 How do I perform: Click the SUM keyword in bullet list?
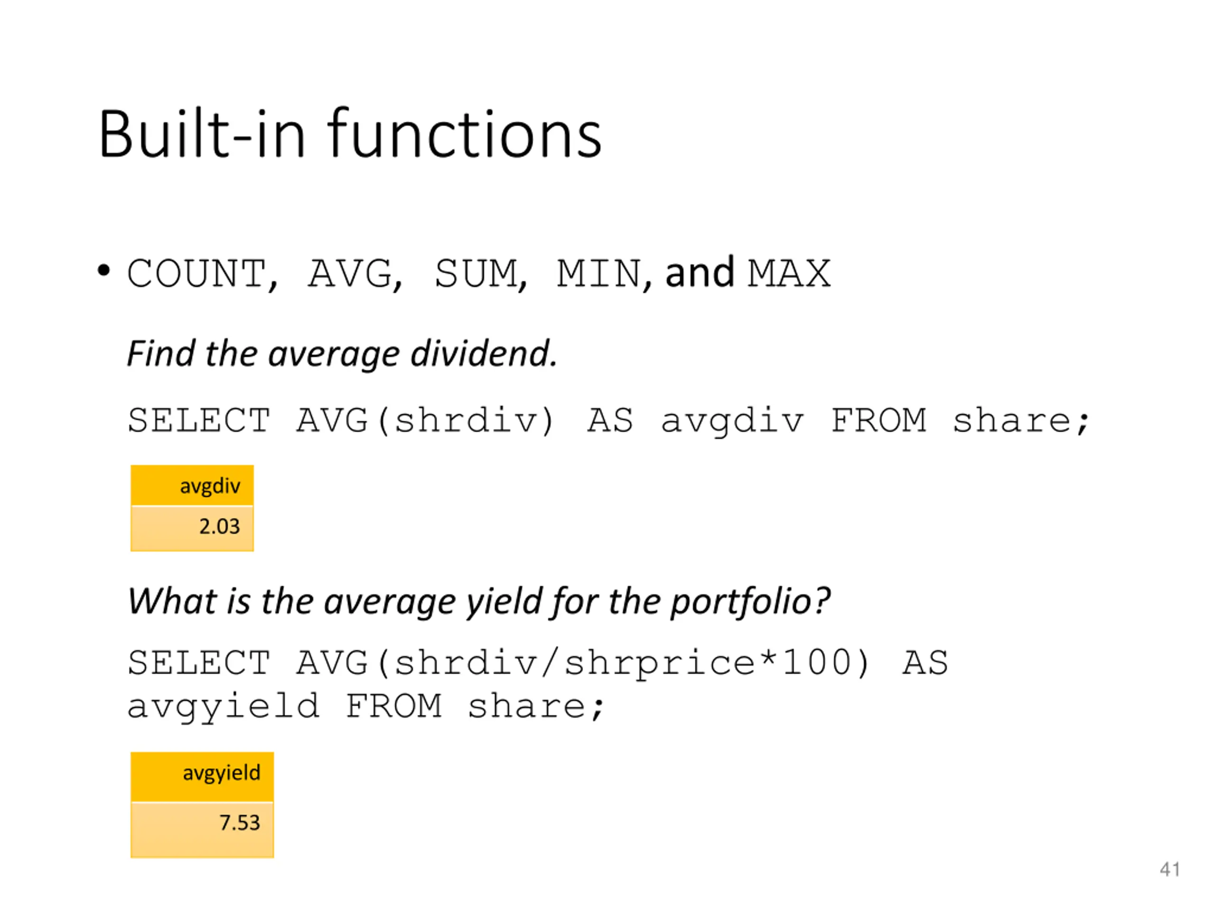[476, 273]
